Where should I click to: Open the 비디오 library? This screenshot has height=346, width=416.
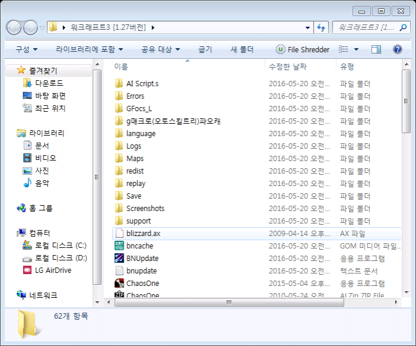click(40, 158)
